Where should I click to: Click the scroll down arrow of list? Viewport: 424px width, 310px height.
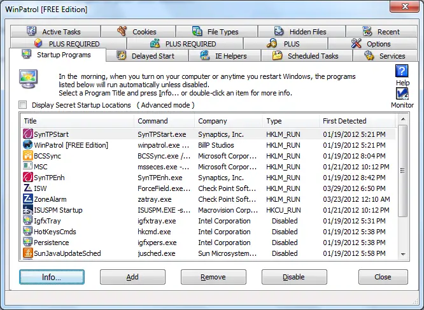403,255
